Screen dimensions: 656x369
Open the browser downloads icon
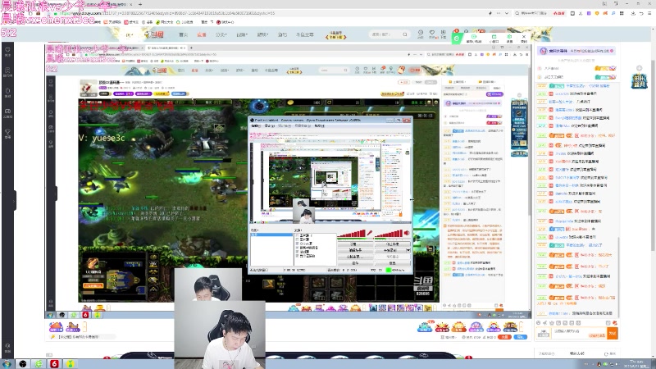tap(633, 13)
